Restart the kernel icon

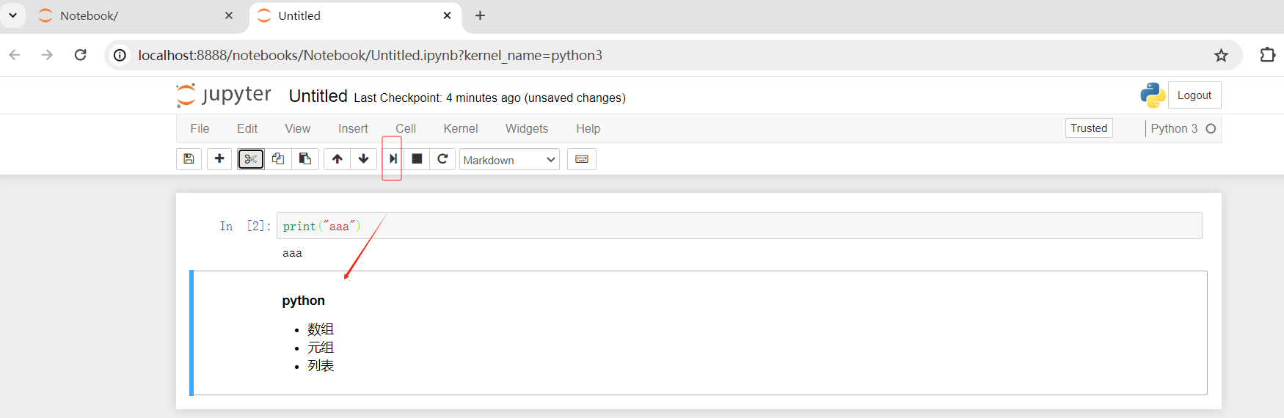(442, 159)
